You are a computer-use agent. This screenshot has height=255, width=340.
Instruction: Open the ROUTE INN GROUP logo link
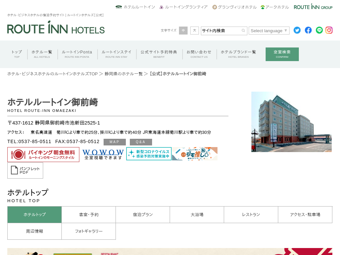[x=313, y=7]
